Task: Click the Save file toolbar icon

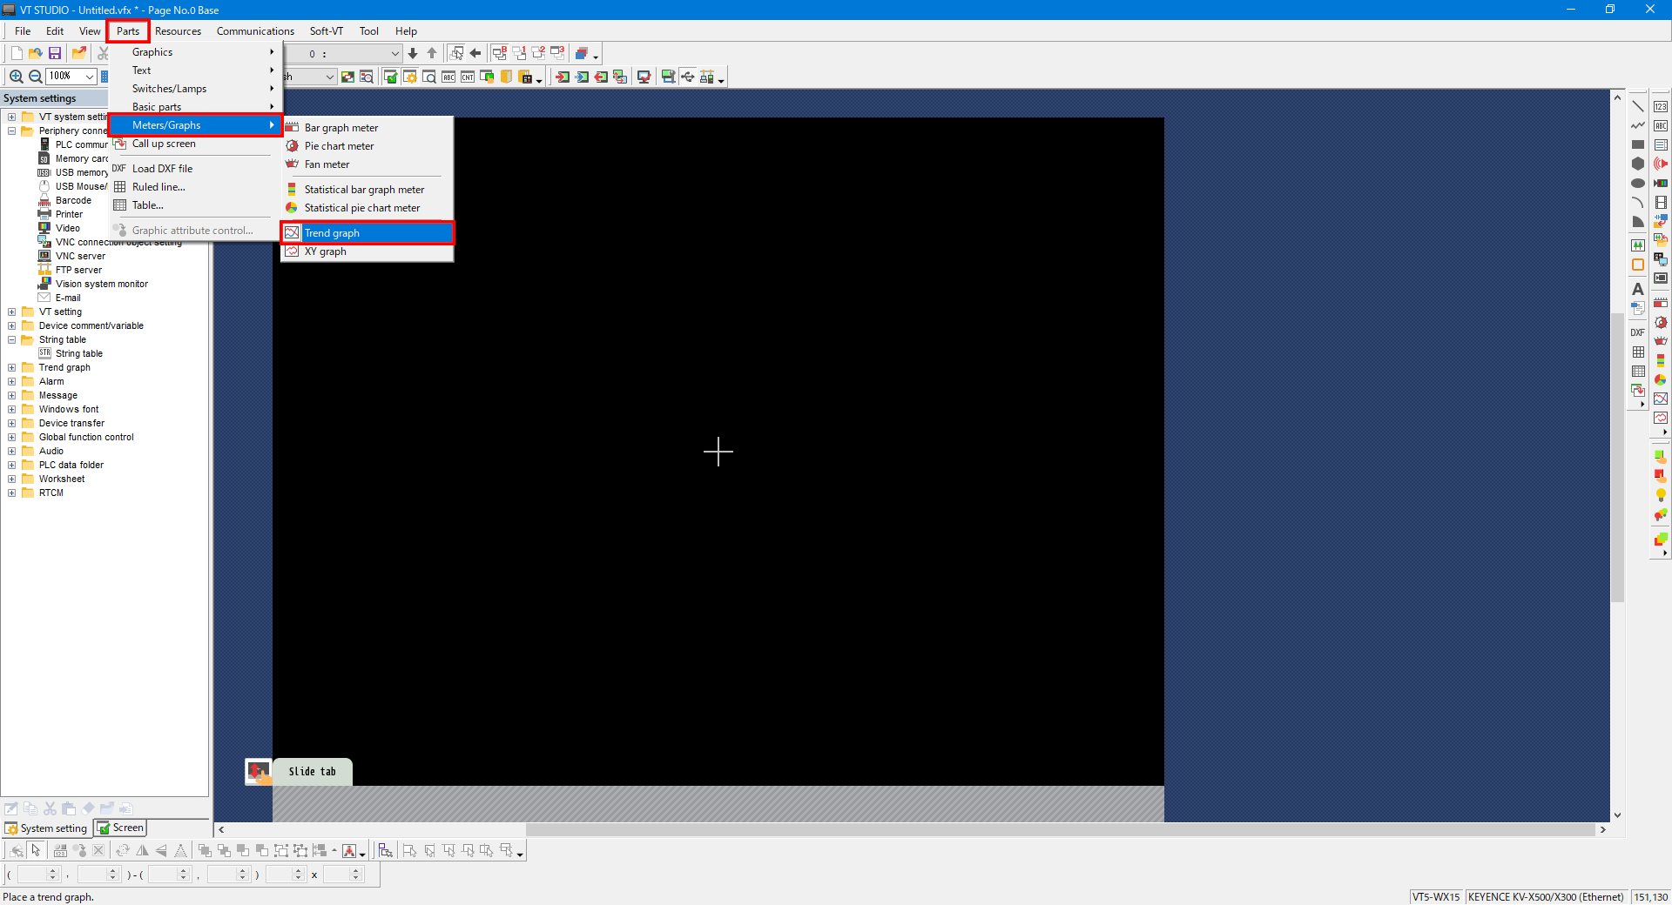Action: coord(55,53)
